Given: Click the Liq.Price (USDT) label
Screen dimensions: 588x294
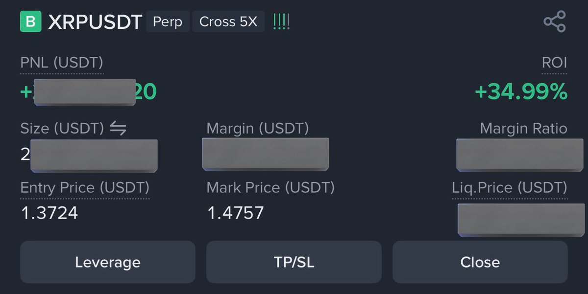Looking at the screenshot, I should (510, 188).
